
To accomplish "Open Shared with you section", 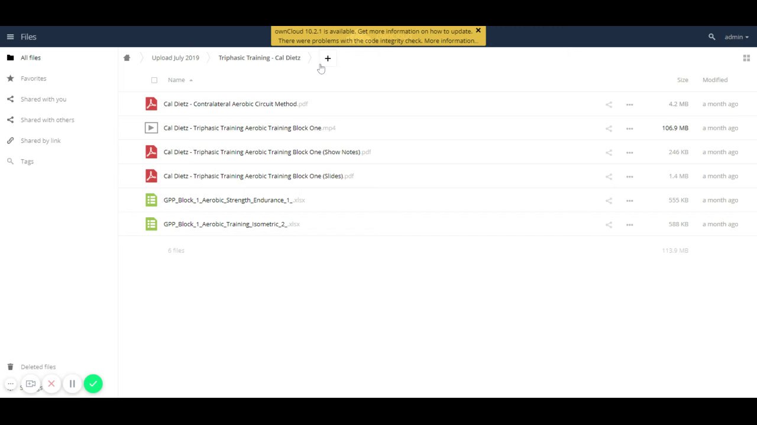I will [43, 99].
